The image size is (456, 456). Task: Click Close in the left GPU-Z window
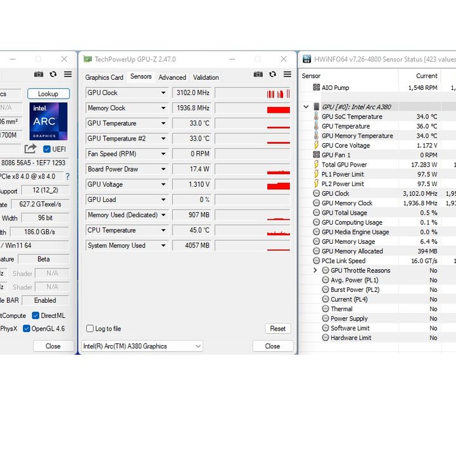53,346
